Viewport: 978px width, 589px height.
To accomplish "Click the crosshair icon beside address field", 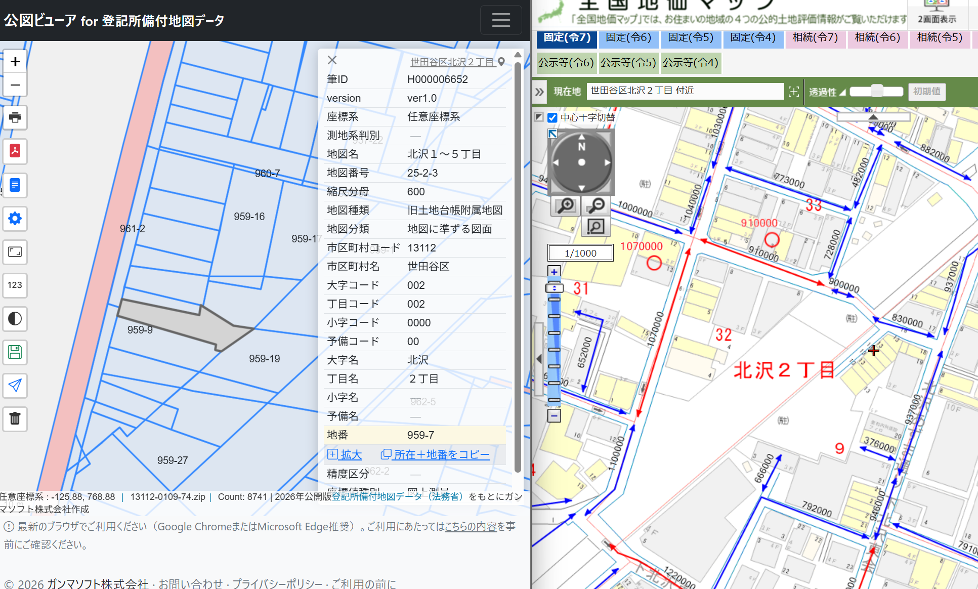I will [794, 92].
